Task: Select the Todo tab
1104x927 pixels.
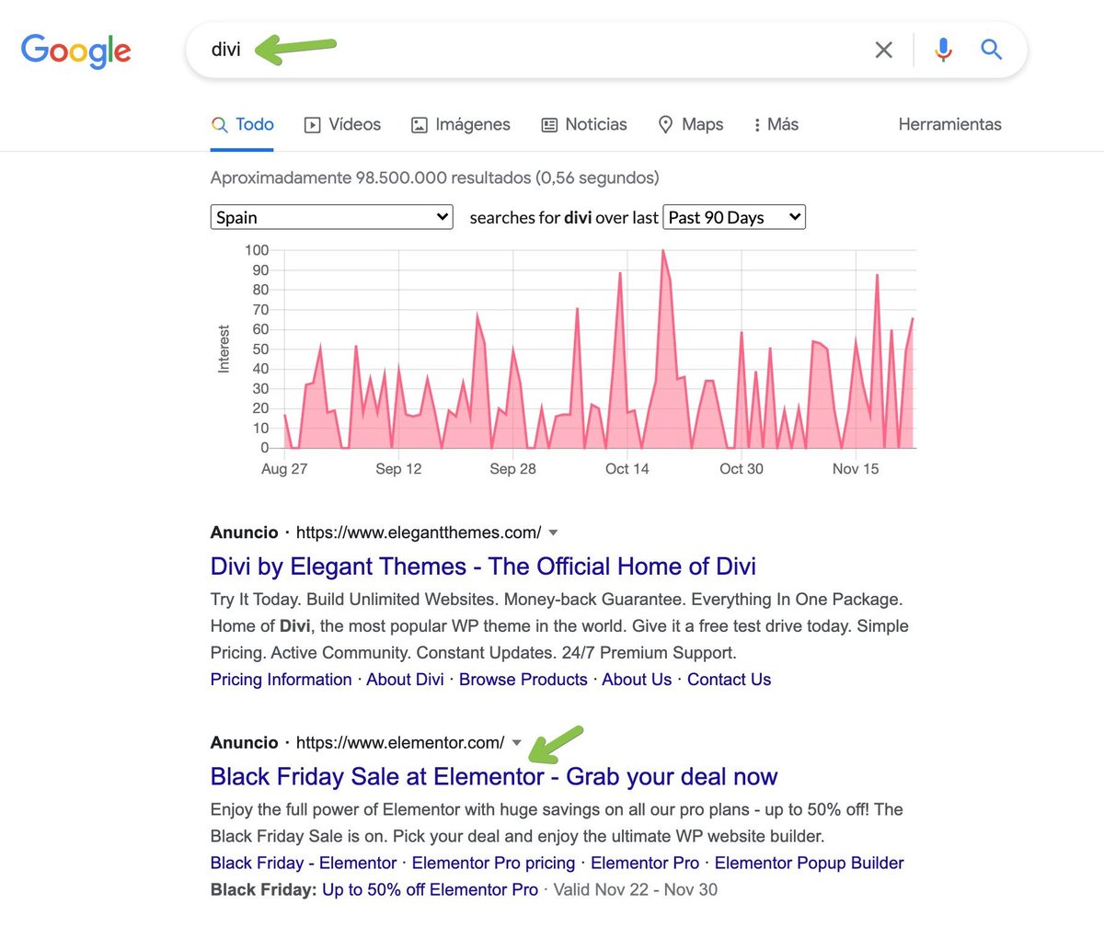Action: click(x=242, y=124)
